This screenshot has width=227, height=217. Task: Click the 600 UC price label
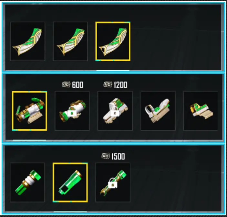tap(73, 85)
